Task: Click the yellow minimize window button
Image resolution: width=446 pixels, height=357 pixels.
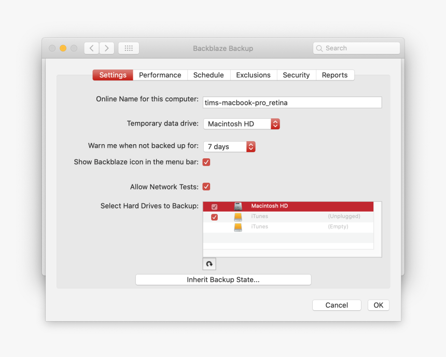Action: tap(63, 48)
